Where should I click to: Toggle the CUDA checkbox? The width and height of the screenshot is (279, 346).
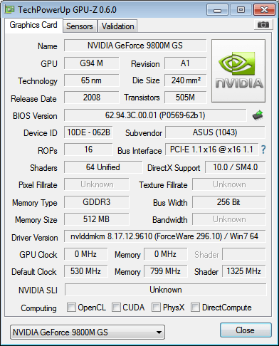click(x=116, y=308)
